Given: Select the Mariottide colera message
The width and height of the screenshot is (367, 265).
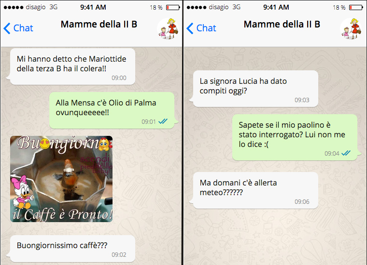Looking at the screenshot, I should coord(72,66).
